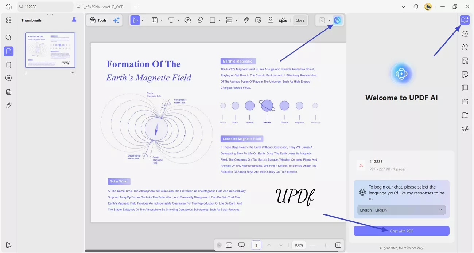Open the search panel in left sidebar
This screenshot has width=474, height=253.
[9, 37]
